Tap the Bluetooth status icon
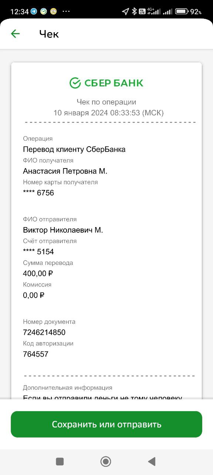Screen dimensions: 213x475 (x=134, y=12)
